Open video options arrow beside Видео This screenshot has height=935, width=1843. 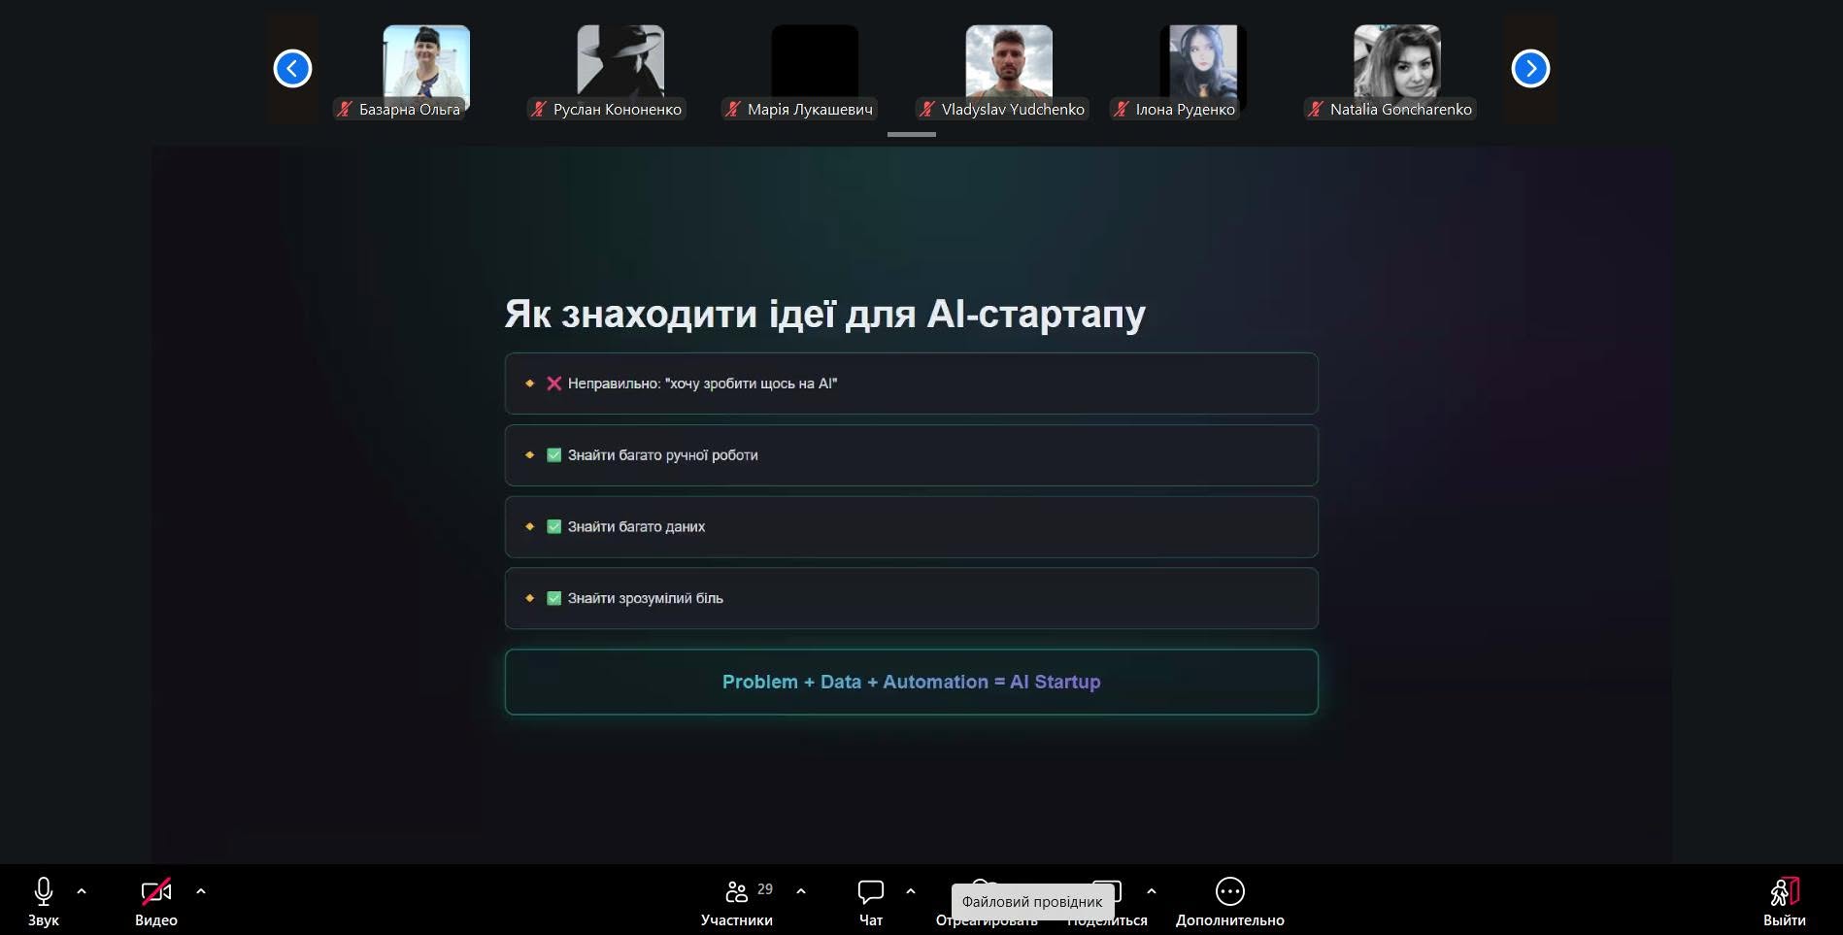point(201,890)
